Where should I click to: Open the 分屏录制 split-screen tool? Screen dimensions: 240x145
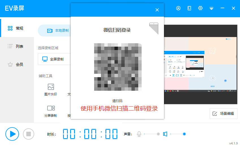coord(51,111)
